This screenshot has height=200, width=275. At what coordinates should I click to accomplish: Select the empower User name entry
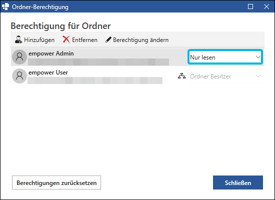tap(48, 72)
